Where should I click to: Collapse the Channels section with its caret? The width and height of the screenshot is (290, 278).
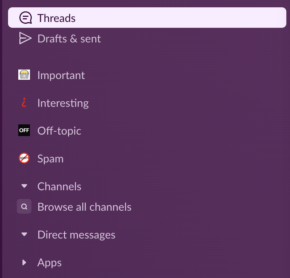click(x=24, y=186)
